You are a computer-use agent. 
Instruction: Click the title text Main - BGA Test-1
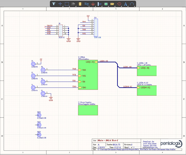[108, 140]
